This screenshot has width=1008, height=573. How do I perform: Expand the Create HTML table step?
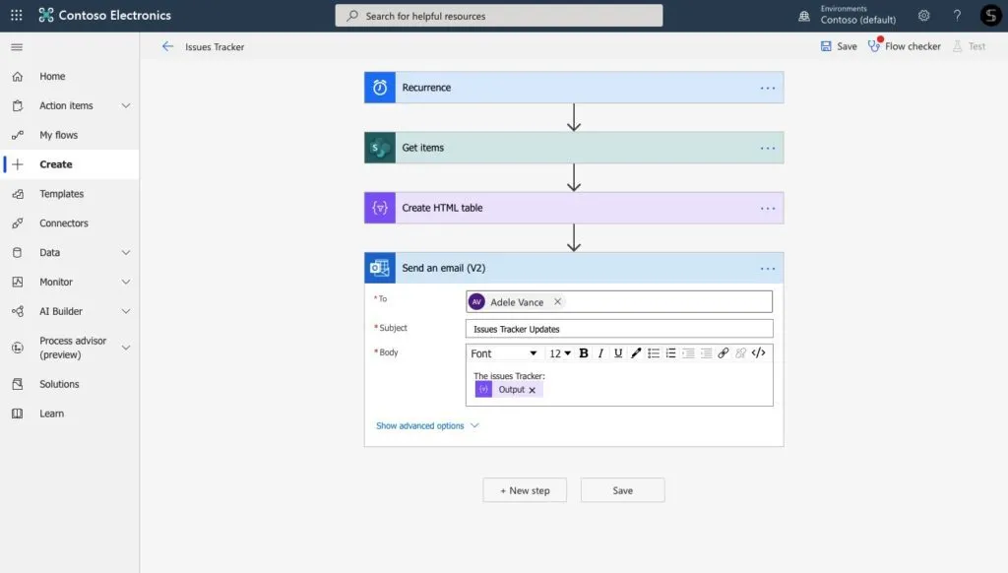pos(574,208)
